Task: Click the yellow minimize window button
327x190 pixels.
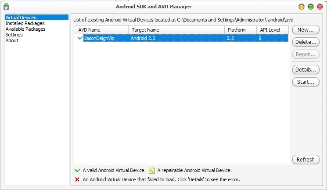Action: 302,7
